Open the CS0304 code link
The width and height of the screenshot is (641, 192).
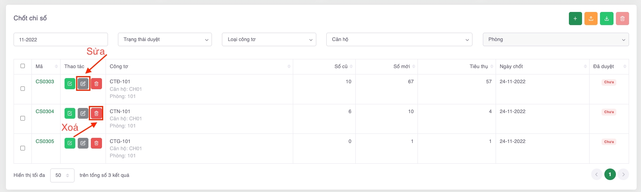45,112
